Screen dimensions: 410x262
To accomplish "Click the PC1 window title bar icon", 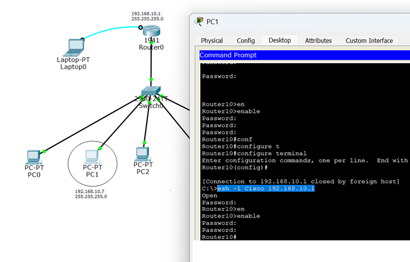I will pyautogui.click(x=199, y=22).
